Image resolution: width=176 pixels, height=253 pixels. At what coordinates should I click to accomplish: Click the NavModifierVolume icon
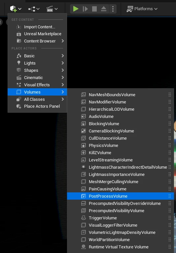tap(83, 102)
